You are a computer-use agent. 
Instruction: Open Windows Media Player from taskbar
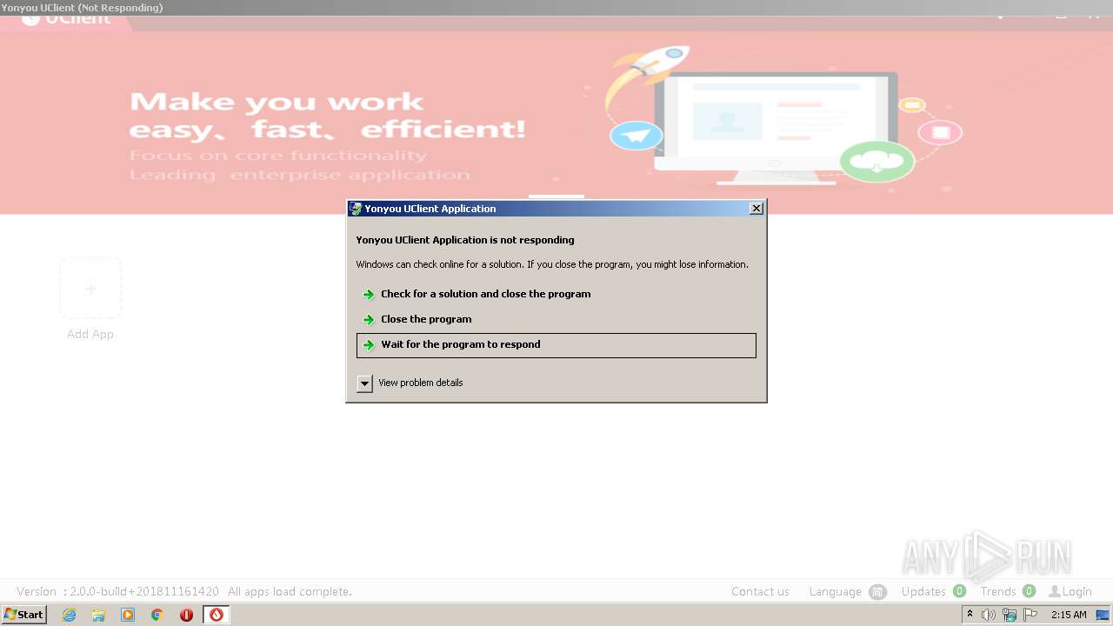[128, 615]
